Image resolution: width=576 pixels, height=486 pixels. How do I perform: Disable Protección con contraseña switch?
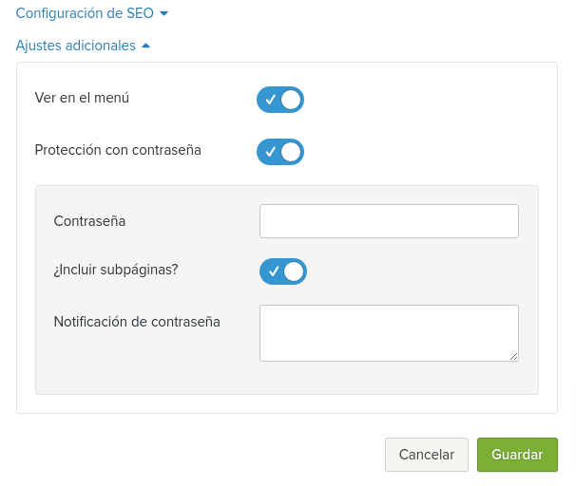(280, 152)
